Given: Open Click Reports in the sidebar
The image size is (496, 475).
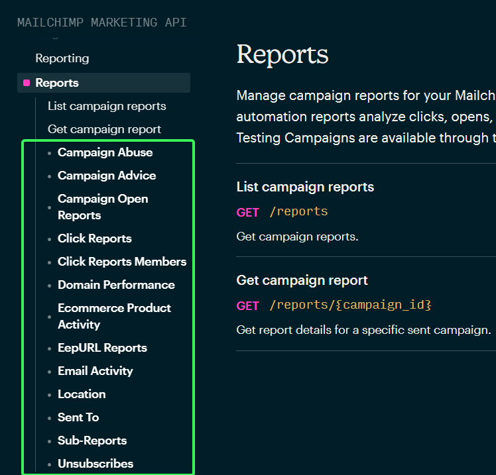Looking at the screenshot, I should 94,238.
